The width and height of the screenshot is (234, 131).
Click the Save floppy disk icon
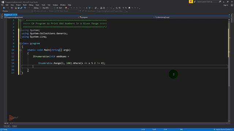point(19,8)
